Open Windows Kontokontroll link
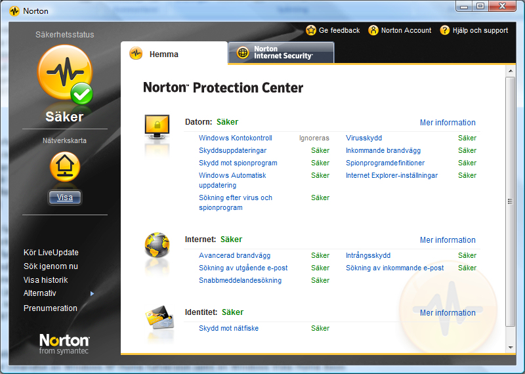Screen dimensions: 525x374 click(x=236, y=138)
